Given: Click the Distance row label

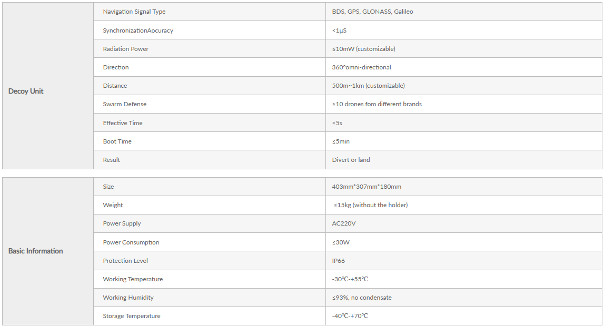Looking at the screenshot, I should point(115,86).
